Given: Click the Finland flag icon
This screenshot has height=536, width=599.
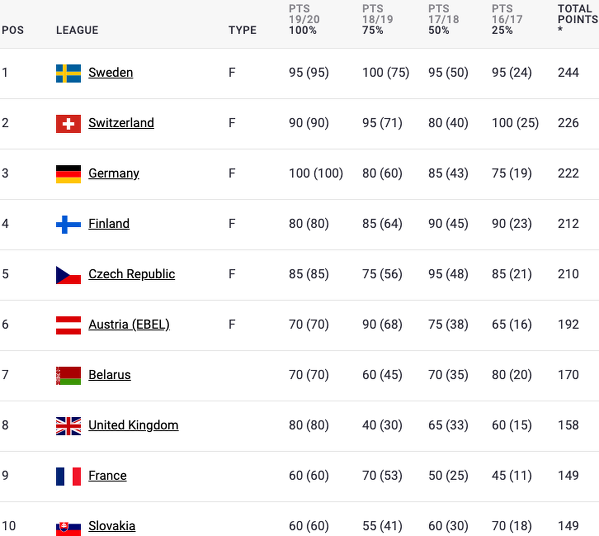Looking at the screenshot, I should coord(68,224).
